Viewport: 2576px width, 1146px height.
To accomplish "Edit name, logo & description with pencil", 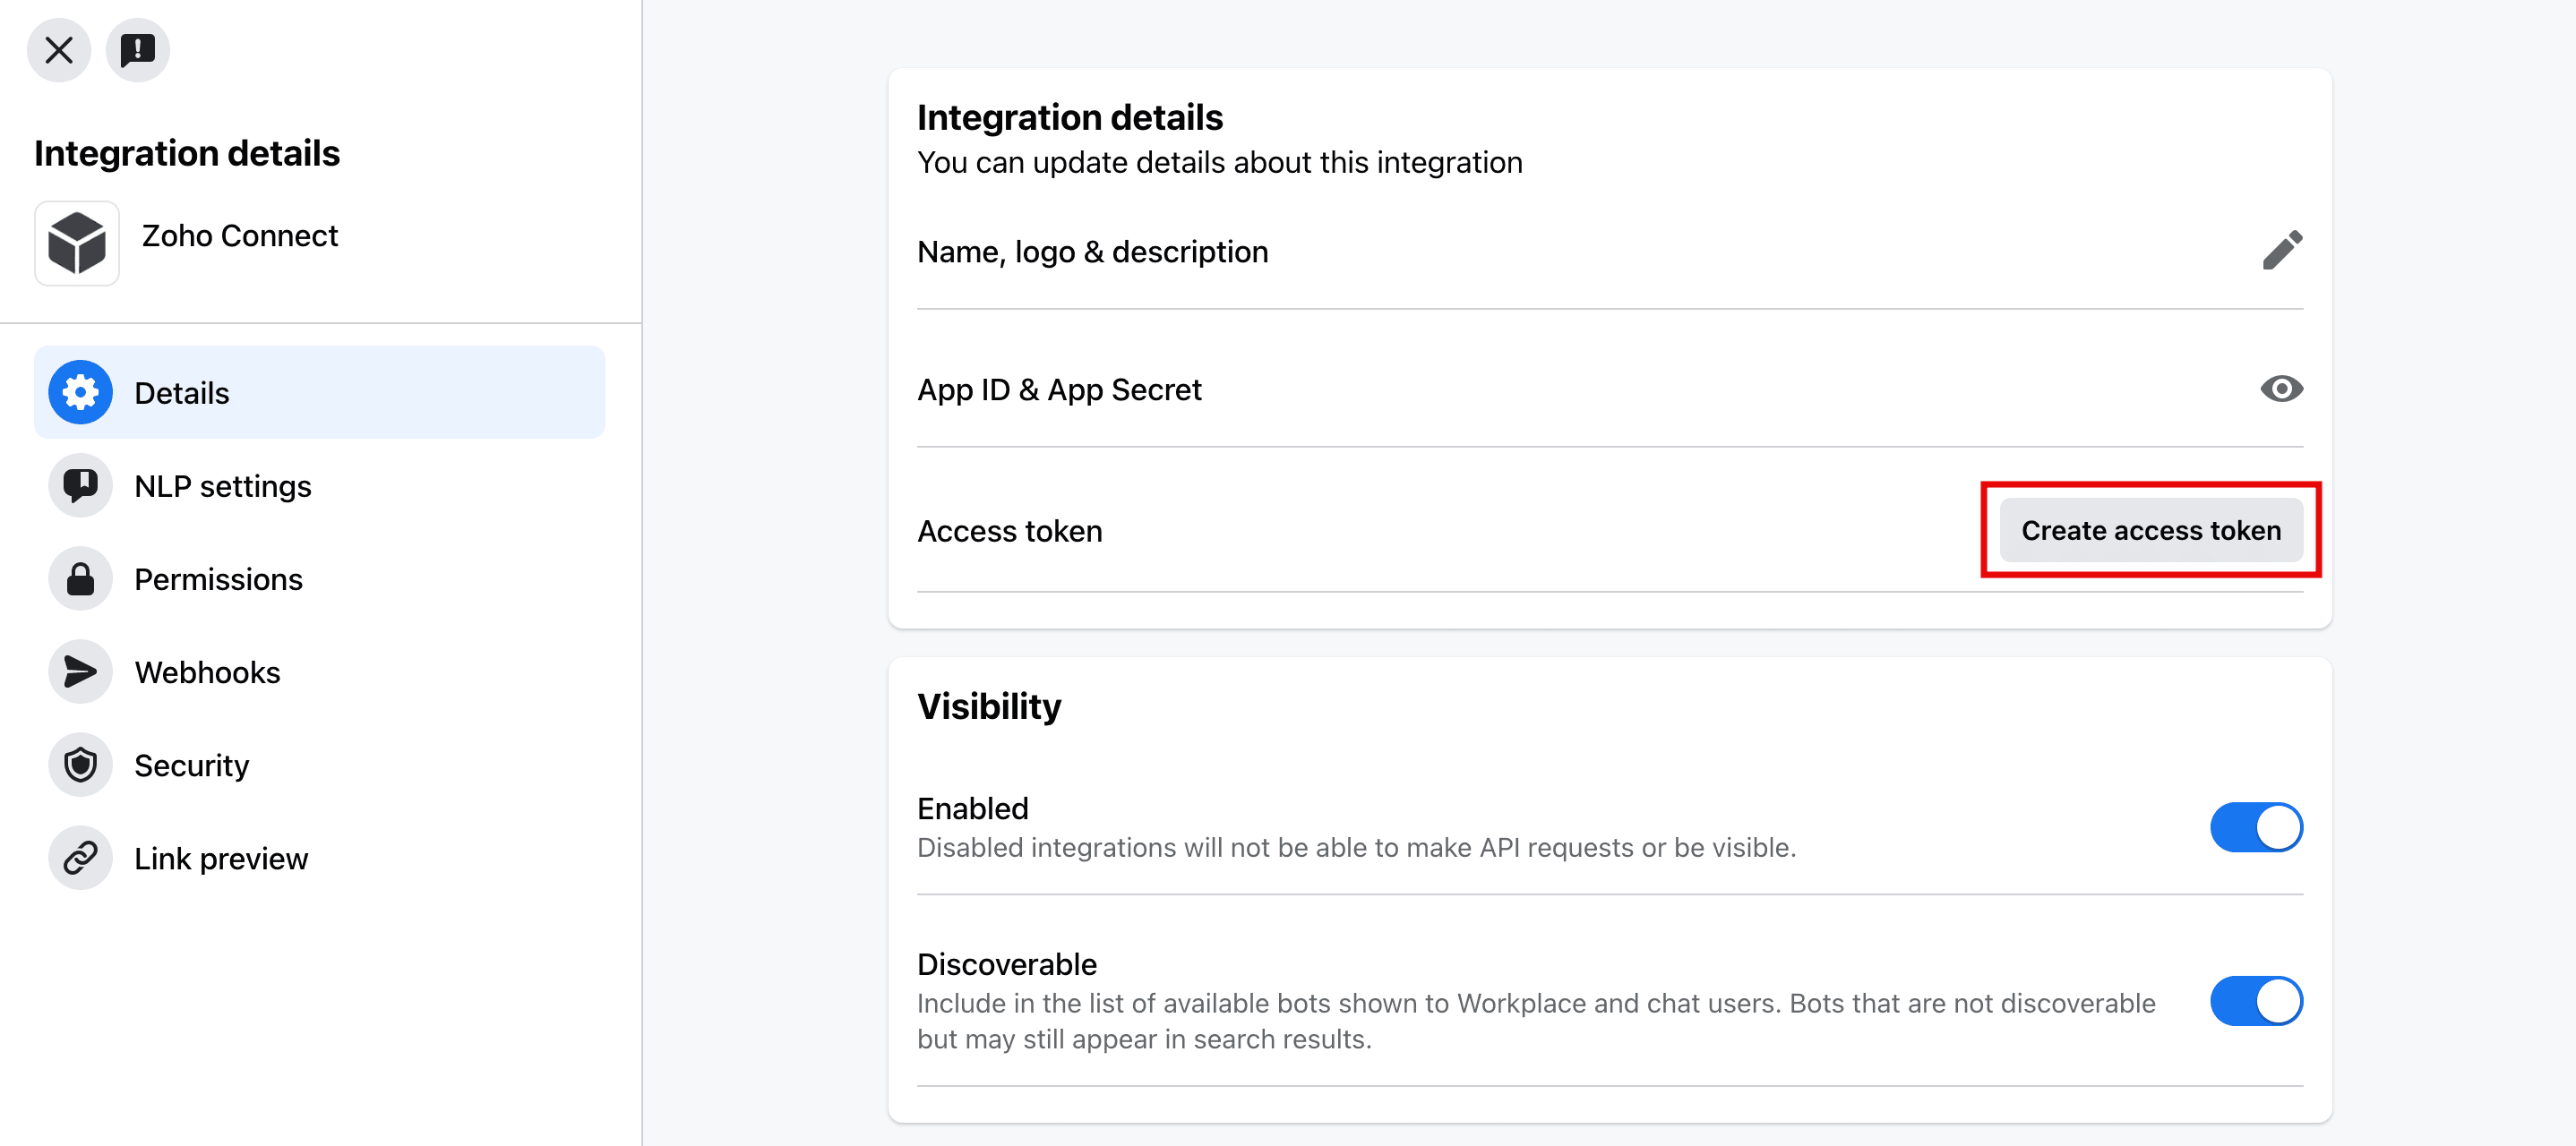I will (x=2281, y=250).
